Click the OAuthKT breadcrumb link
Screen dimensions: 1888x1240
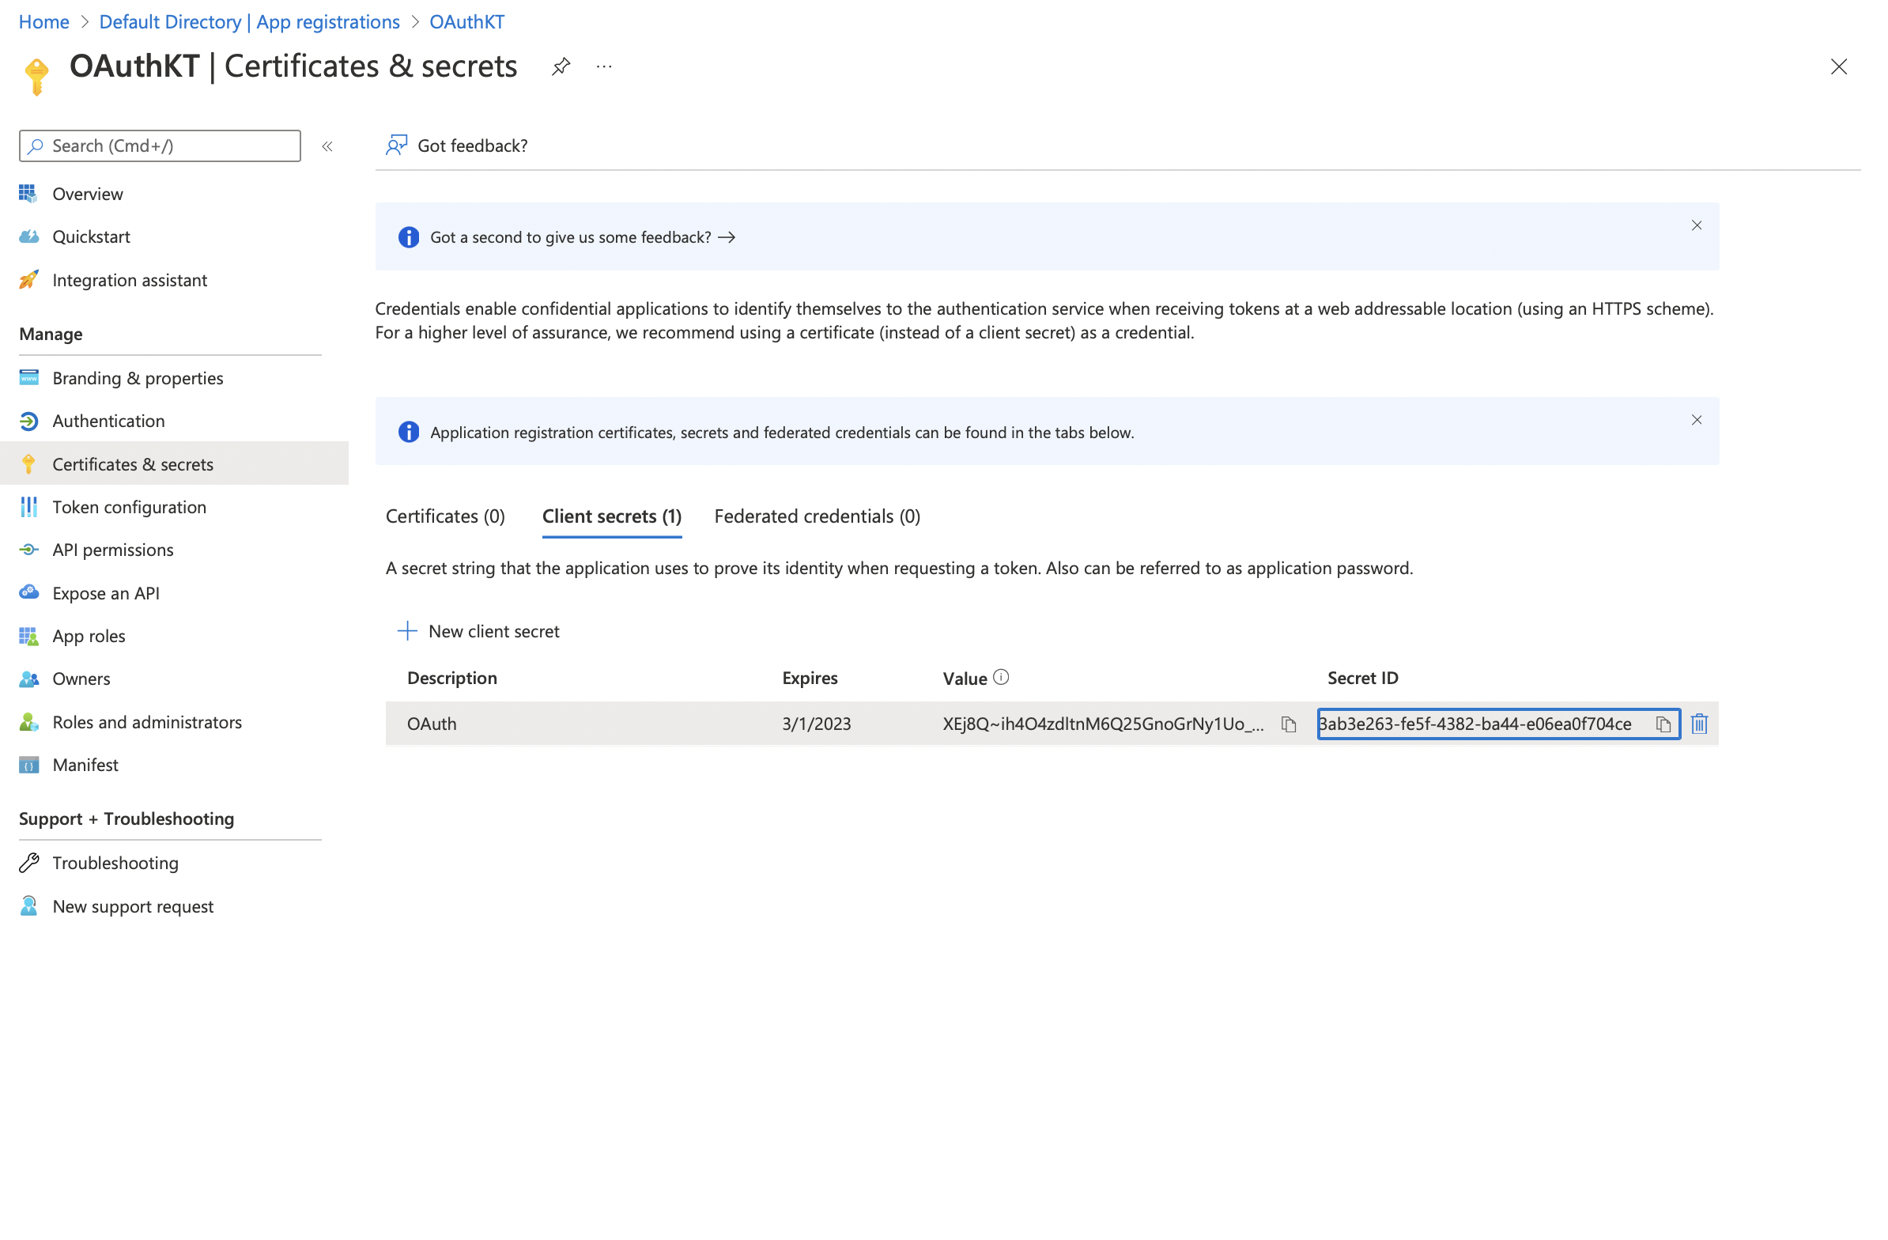pos(466,21)
